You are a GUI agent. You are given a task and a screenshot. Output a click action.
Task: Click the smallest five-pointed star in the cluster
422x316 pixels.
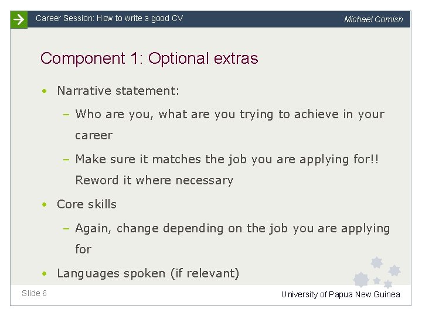click(x=377, y=281)
